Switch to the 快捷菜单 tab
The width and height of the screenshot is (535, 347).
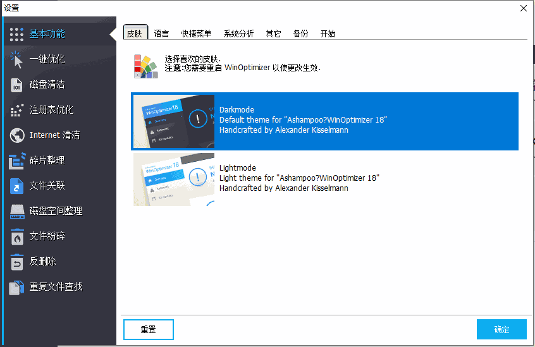pyautogui.click(x=196, y=33)
